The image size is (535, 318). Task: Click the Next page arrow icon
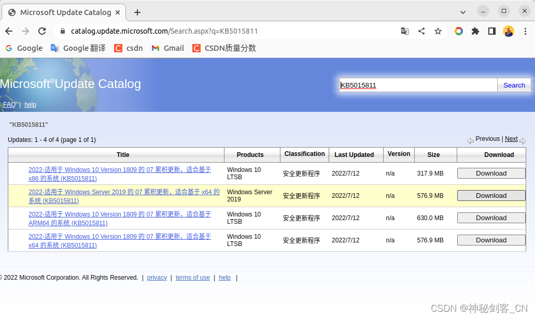(x=523, y=141)
